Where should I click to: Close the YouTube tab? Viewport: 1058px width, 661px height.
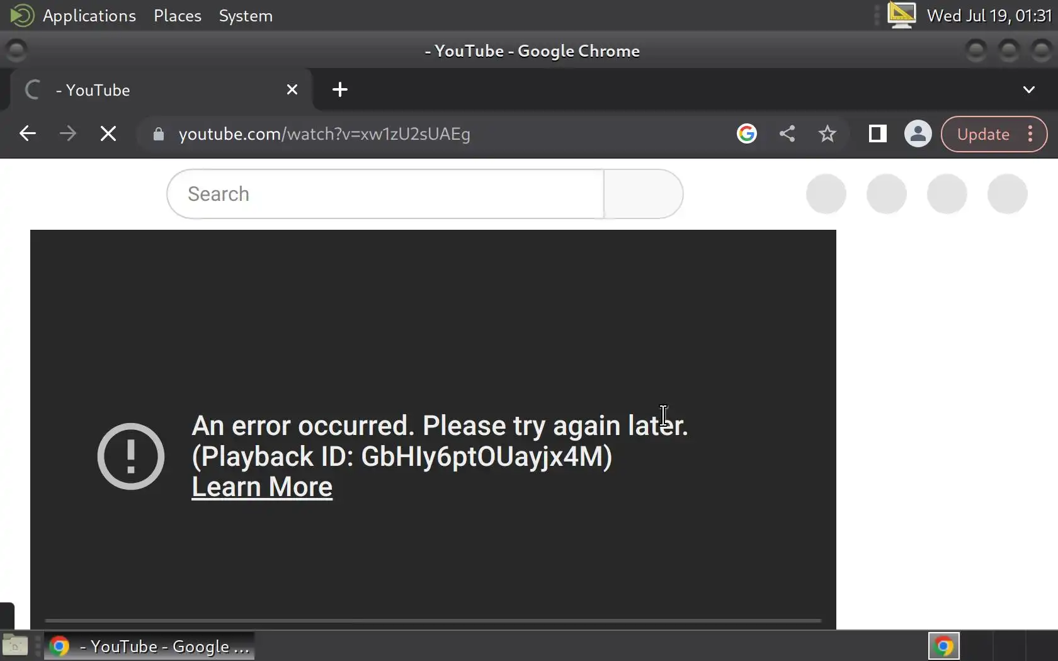pyautogui.click(x=292, y=89)
